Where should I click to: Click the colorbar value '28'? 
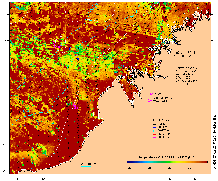coord(150,168)
